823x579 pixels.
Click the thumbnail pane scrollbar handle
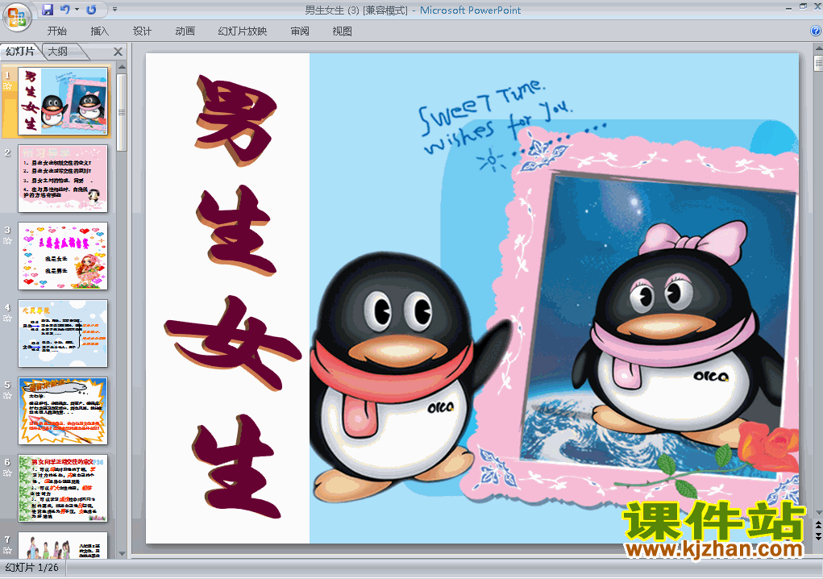point(122,112)
